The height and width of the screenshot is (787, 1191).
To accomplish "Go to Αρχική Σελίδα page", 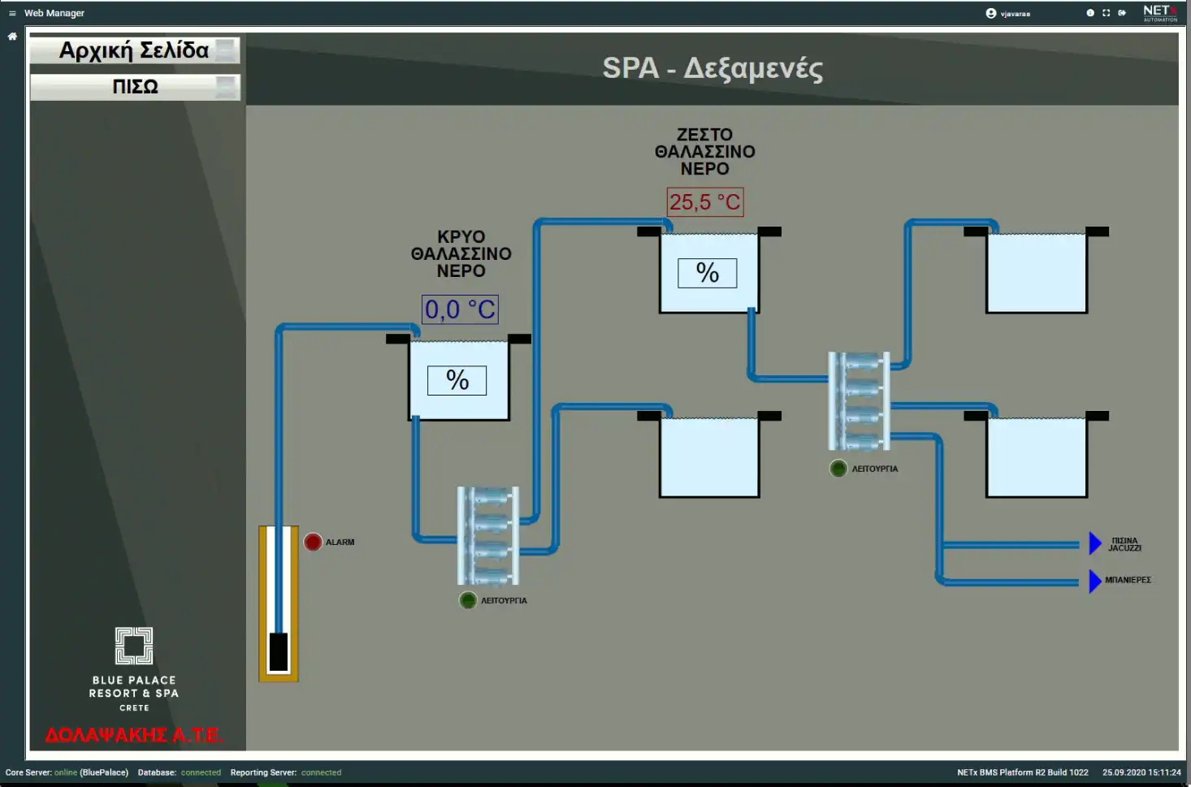I will click(135, 50).
